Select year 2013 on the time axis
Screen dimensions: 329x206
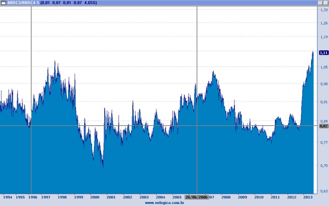coord(308,196)
